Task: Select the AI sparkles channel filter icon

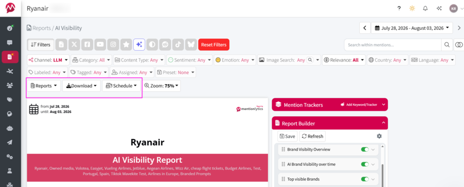Action: 139,44
